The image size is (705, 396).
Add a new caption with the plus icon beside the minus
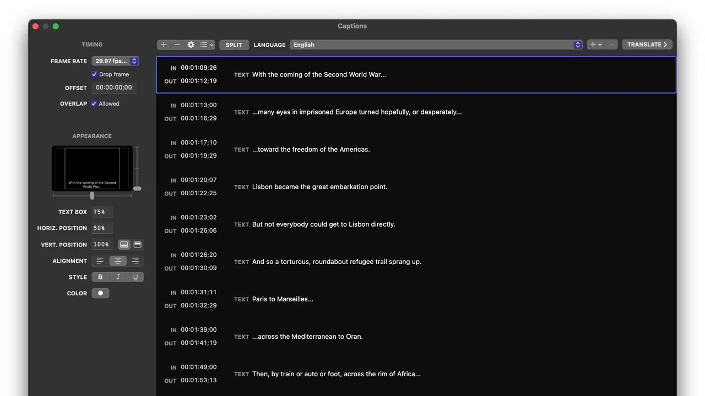click(x=164, y=45)
